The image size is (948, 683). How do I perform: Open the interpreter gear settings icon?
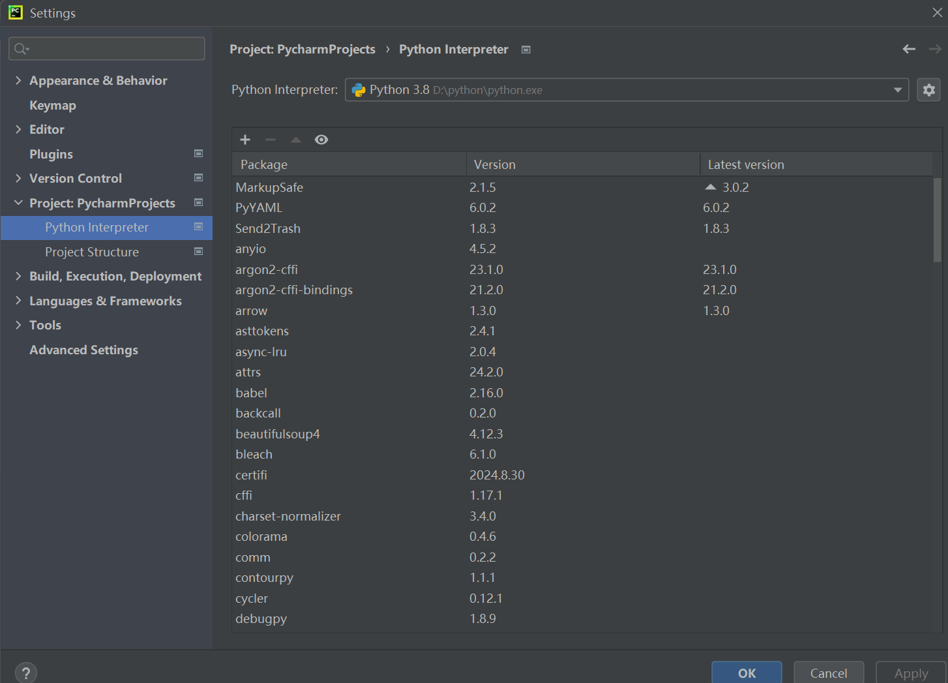(929, 90)
